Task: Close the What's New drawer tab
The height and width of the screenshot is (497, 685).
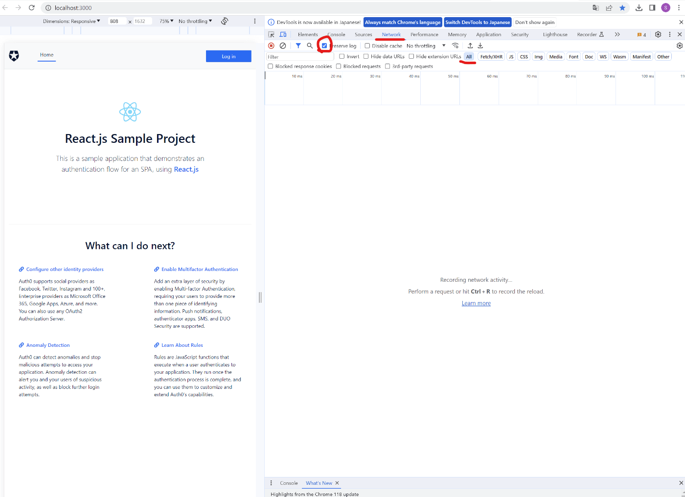Action: click(x=337, y=483)
